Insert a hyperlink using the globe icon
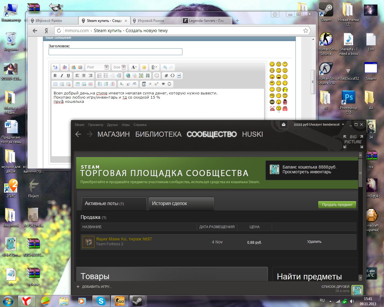The width and height of the screenshot is (384, 307). [x=128, y=76]
